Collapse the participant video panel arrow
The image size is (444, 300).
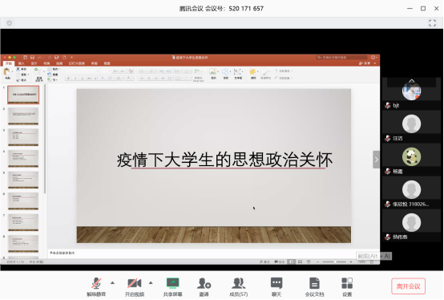pyautogui.click(x=376, y=160)
